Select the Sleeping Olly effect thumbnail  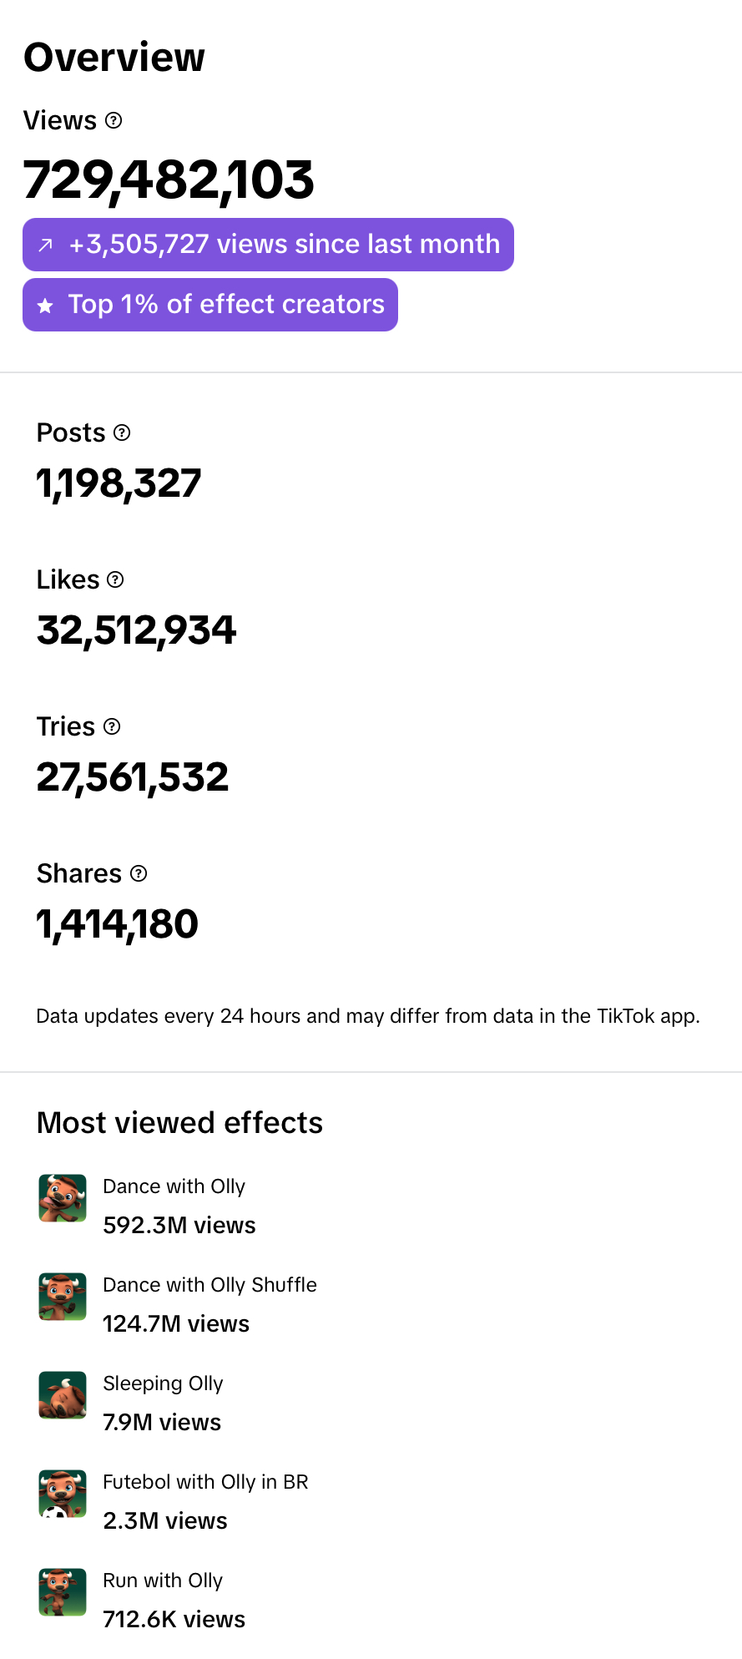pos(63,1395)
